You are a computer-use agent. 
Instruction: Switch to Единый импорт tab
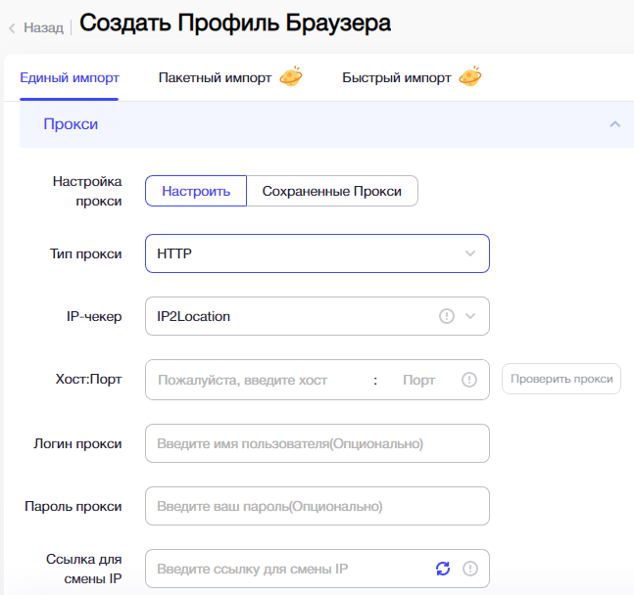click(70, 77)
